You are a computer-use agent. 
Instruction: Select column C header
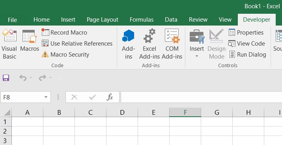pyautogui.click(x=90, y=112)
